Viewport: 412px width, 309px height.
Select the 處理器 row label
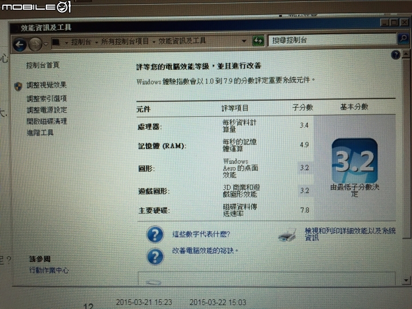(149, 127)
